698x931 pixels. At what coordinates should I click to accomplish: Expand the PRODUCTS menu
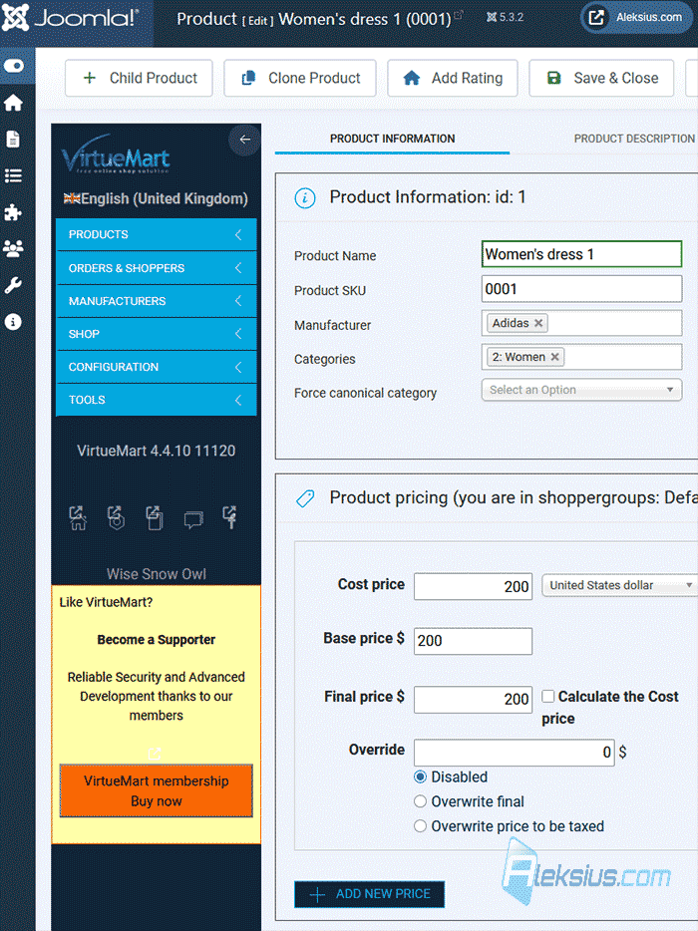[x=157, y=234]
